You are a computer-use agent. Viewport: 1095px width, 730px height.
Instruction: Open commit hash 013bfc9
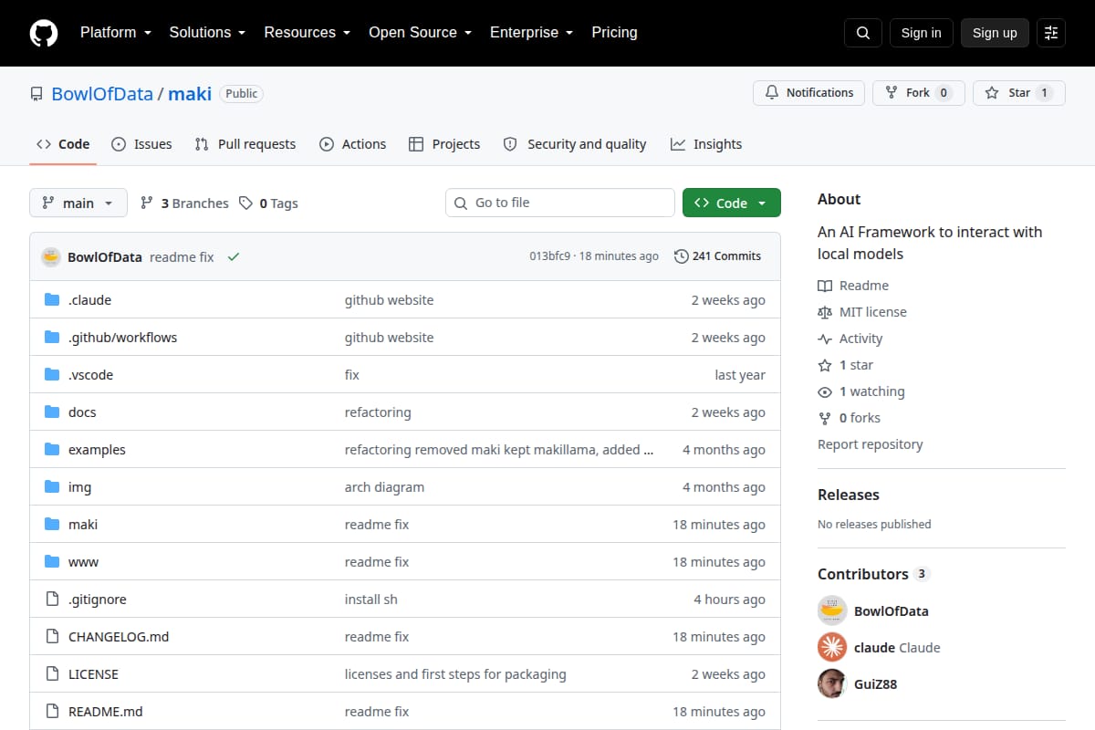click(x=549, y=256)
